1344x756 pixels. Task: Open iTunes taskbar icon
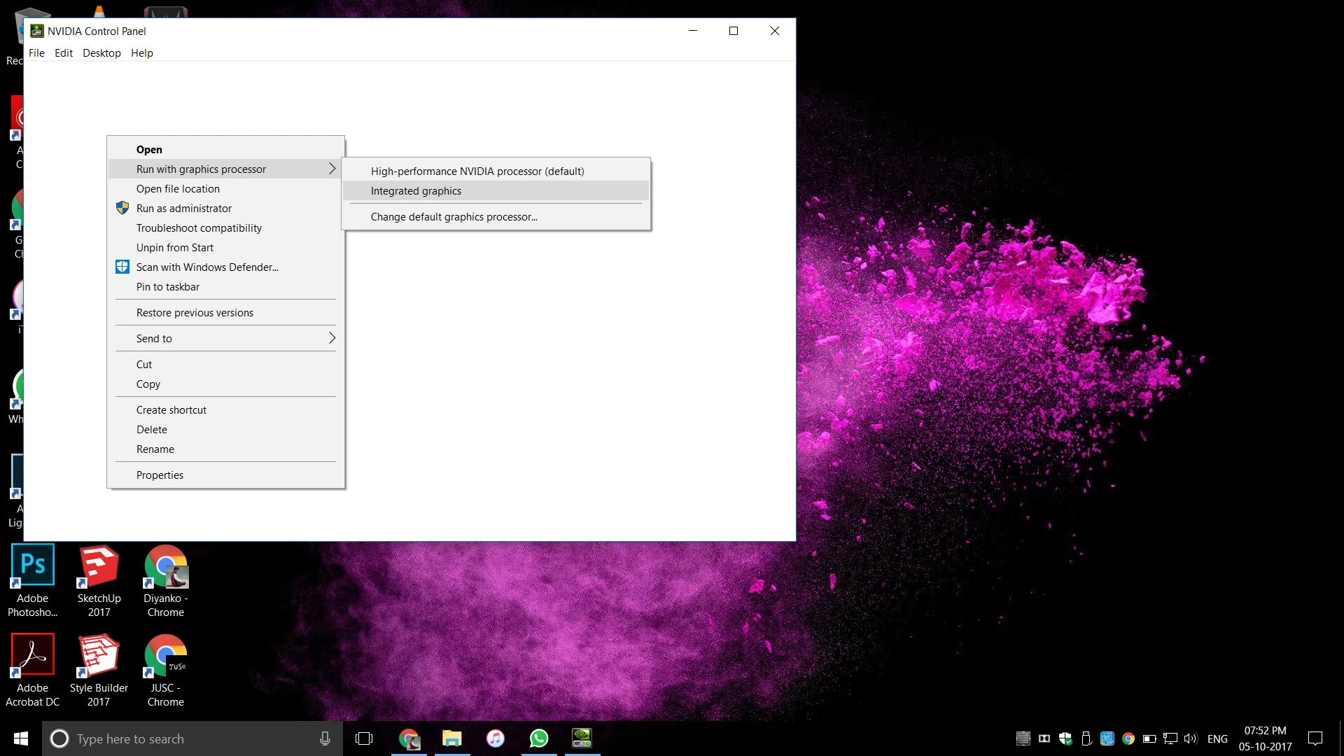point(496,738)
